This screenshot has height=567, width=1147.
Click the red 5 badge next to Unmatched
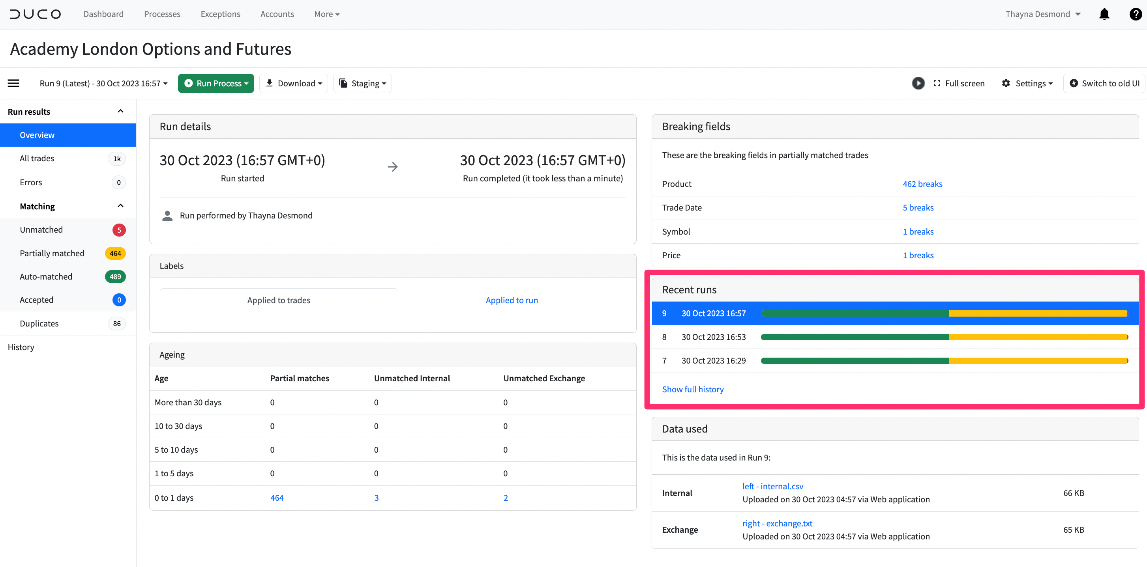point(119,230)
